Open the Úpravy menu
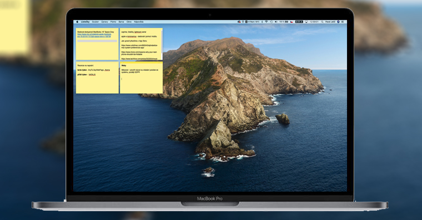Image resolution: width=422 pixels, height=220 pixels. [x=104, y=22]
